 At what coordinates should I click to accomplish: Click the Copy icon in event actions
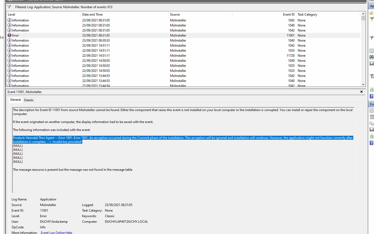(371, 123)
